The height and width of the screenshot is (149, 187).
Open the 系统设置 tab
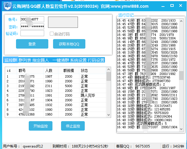(x=78, y=60)
